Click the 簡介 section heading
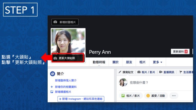The height and width of the screenshot is (110, 196). pos(60,74)
